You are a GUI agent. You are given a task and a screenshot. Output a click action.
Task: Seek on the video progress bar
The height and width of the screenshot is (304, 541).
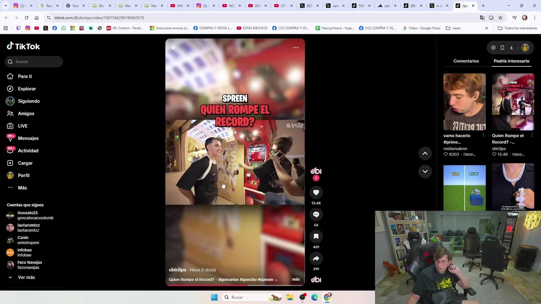pos(235,285)
